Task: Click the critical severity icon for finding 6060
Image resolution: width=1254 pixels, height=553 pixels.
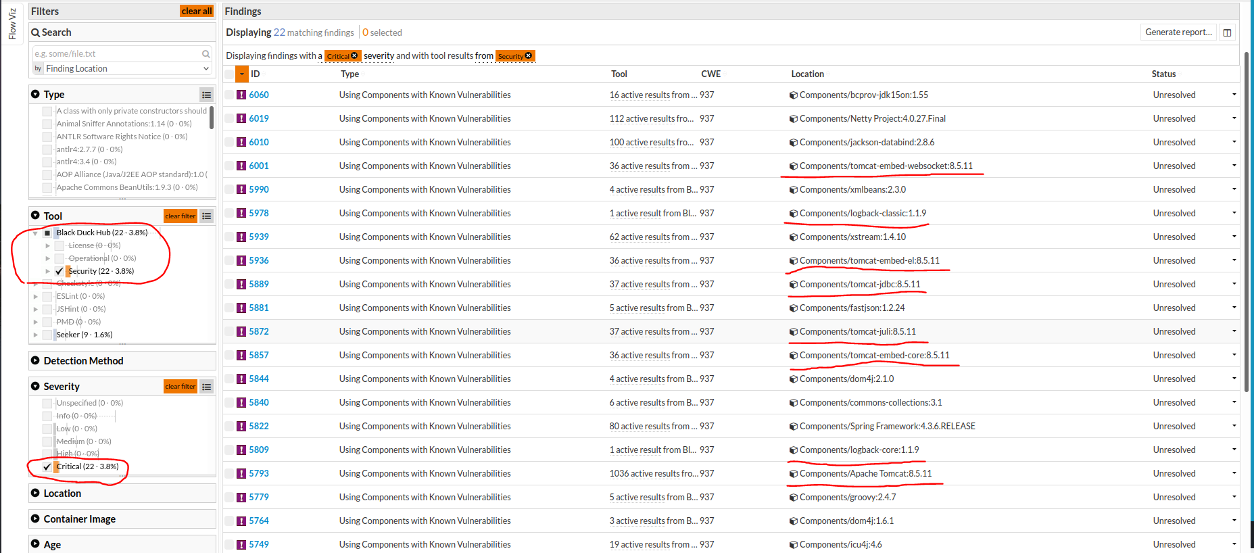Action: 241,95
